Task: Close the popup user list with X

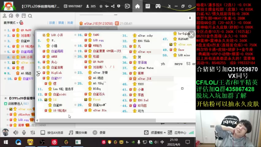Action: point(191,35)
